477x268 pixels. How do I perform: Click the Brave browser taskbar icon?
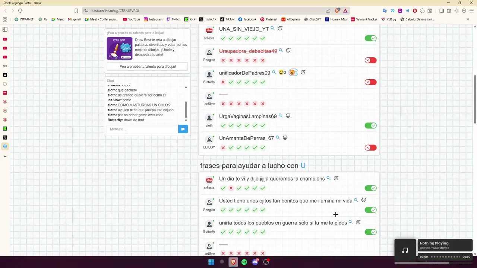(233, 262)
